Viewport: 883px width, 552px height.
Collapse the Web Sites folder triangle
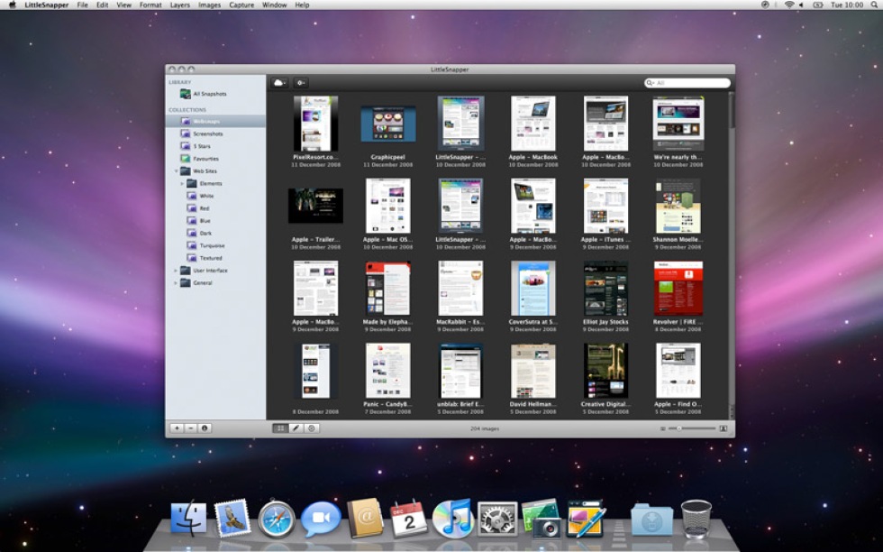176,170
